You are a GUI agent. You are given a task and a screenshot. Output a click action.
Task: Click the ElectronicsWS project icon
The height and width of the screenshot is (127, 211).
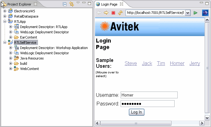coord(10,11)
